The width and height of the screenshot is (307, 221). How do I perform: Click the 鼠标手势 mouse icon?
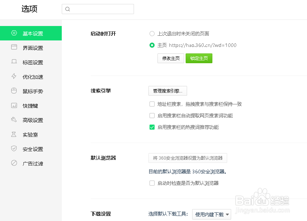(14, 91)
